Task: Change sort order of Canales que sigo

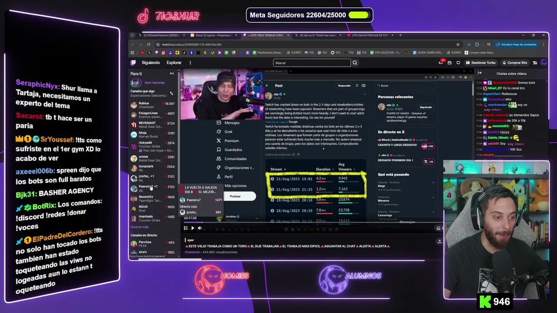Action: (171, 93)
